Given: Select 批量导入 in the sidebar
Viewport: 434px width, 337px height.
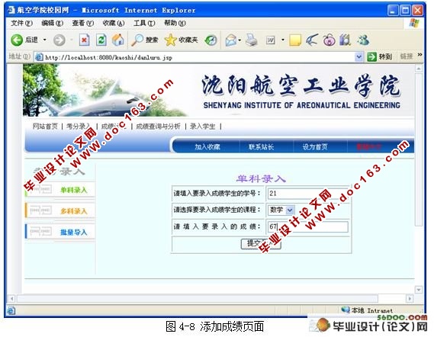Looking at the screenshot, I should (x=73, y=232).
